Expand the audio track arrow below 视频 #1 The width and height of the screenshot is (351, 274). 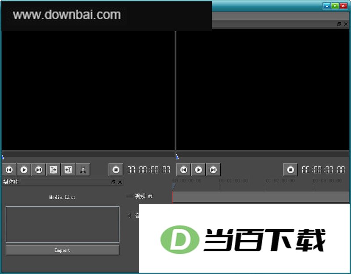pyautogui.click(x=129, y=216)
